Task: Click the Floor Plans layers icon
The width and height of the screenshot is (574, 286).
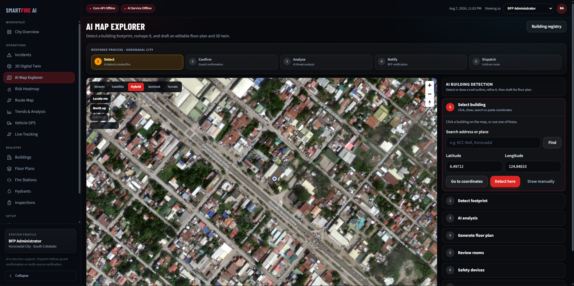Action: 9,169
